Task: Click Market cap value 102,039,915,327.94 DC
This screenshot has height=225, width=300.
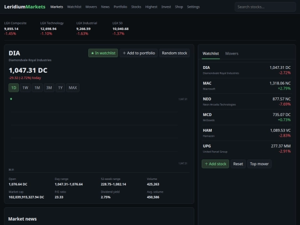Action: [26, 197]
